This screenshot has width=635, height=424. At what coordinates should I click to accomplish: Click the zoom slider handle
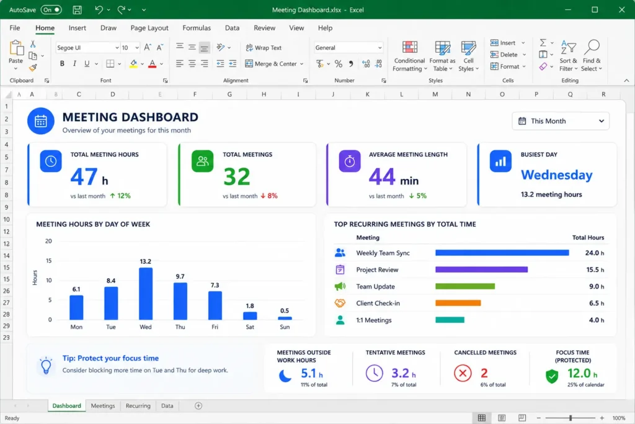coord(571,418)
